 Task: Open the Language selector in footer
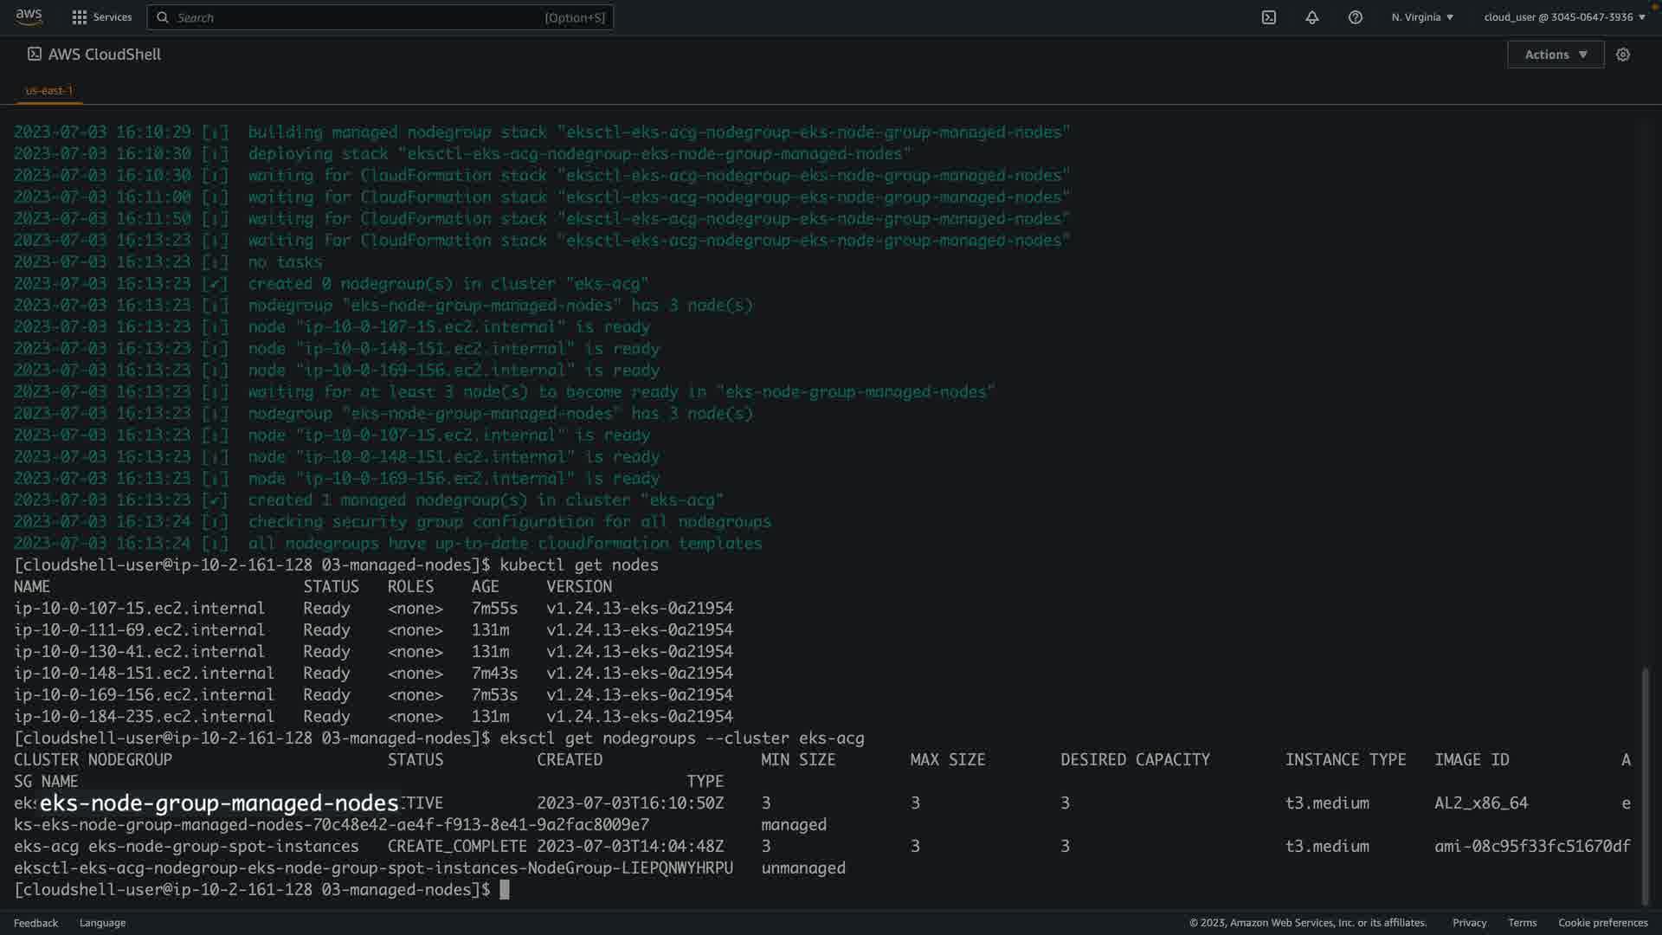click(102, 923)
